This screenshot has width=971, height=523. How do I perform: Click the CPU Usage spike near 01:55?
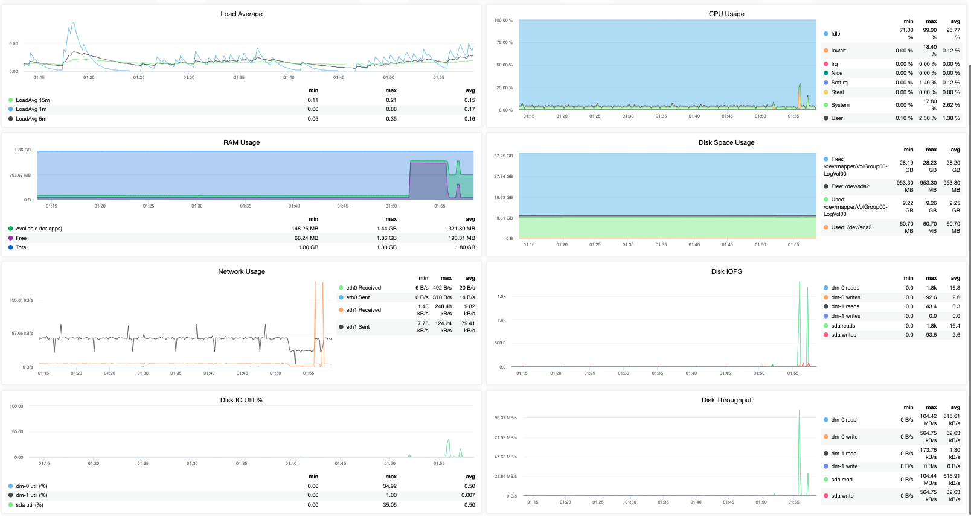tap(800, 97)
